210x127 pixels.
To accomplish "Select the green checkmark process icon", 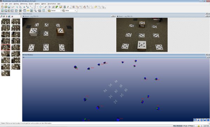I will (57, 7).
